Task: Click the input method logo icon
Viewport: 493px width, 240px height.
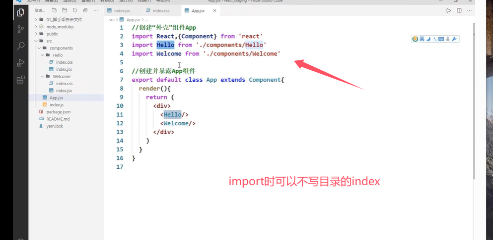Action: (x=415, y=39)
